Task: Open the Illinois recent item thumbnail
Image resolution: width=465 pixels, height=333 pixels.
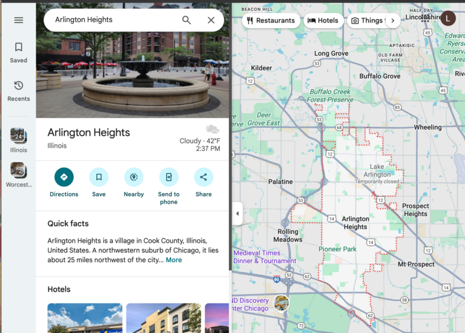Action: pos(18,136)
